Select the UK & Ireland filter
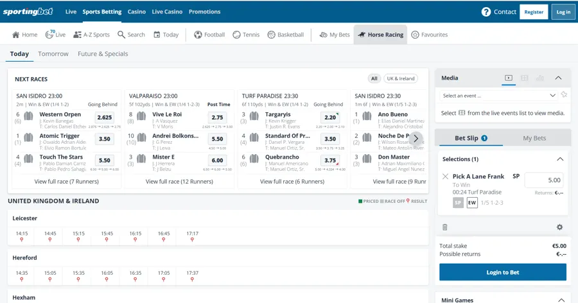The height and width of the screenshot is (303, 578). tap(400, 78)
